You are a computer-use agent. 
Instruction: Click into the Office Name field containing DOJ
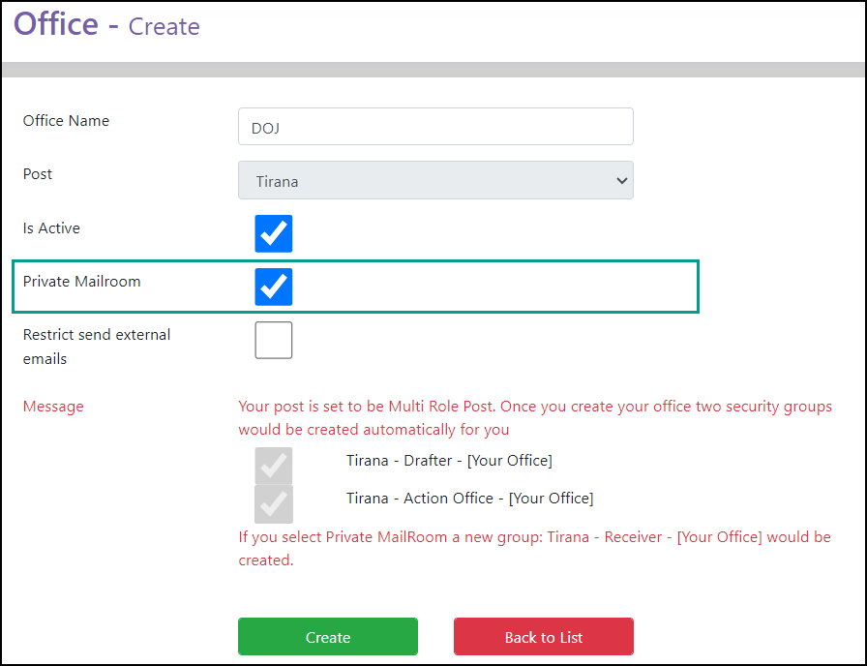click(x=435, y=127)
